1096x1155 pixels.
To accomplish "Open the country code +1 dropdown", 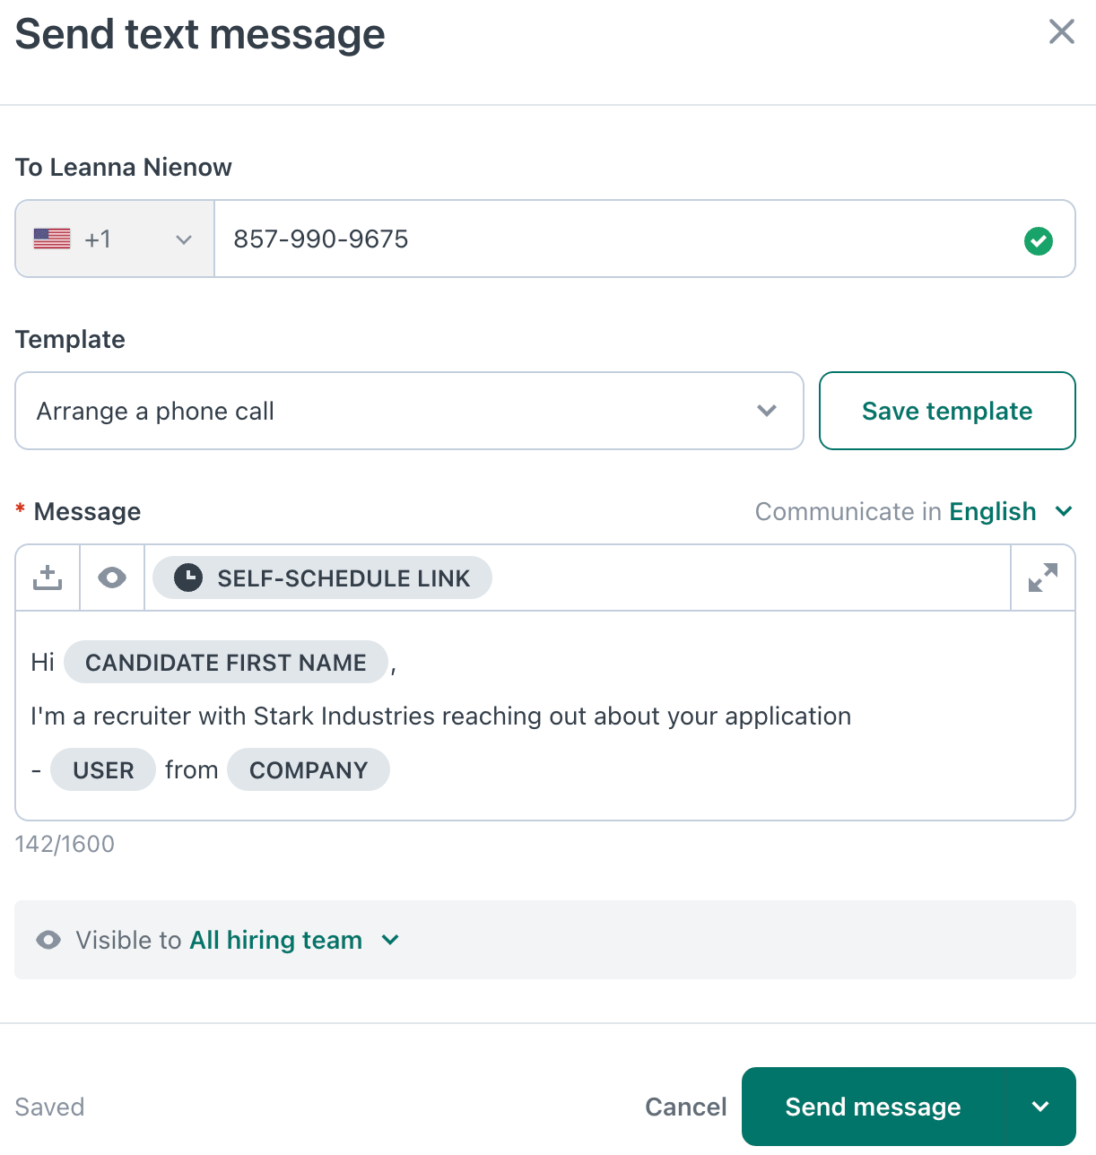I will 115,239.
